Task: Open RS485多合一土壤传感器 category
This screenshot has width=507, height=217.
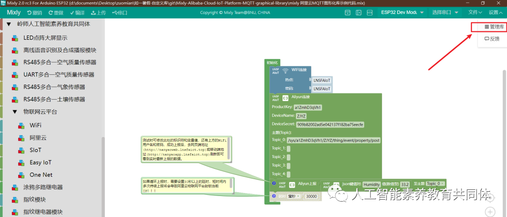Action: click(54, 100)
